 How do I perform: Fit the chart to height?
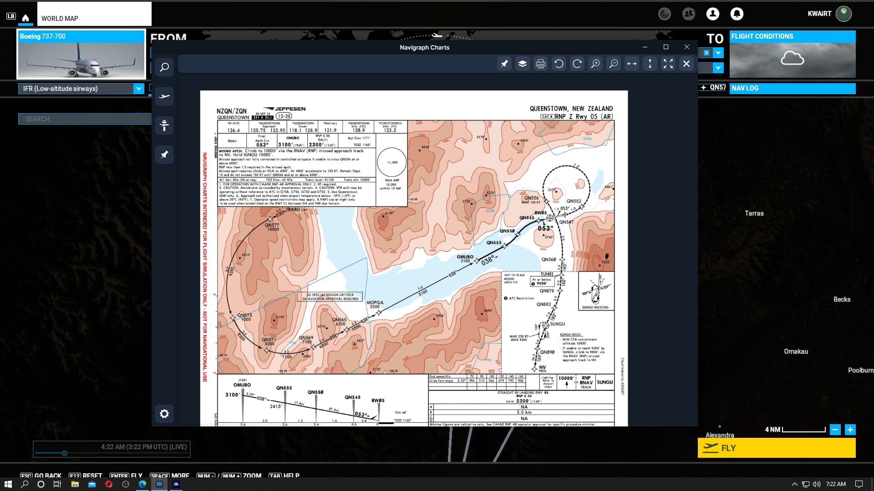pyautogui.click(x=650, y=64)
